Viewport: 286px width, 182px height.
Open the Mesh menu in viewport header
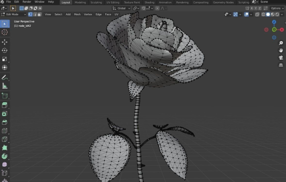77,14
